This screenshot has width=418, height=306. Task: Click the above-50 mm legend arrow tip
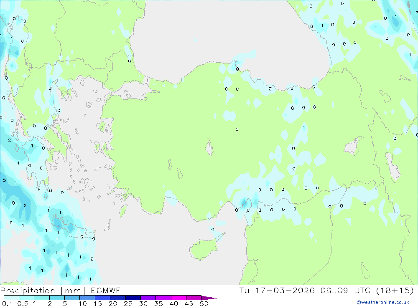pos(209,298)
